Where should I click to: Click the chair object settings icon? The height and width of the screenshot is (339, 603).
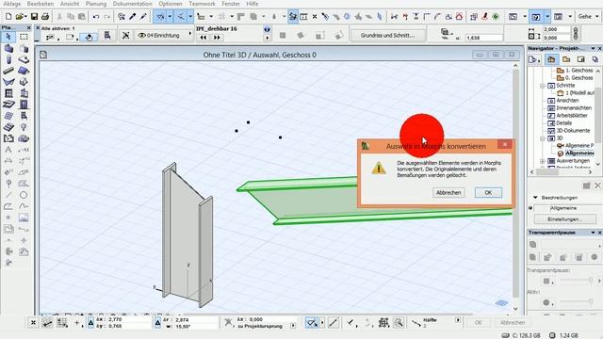(x=107, y=36)
